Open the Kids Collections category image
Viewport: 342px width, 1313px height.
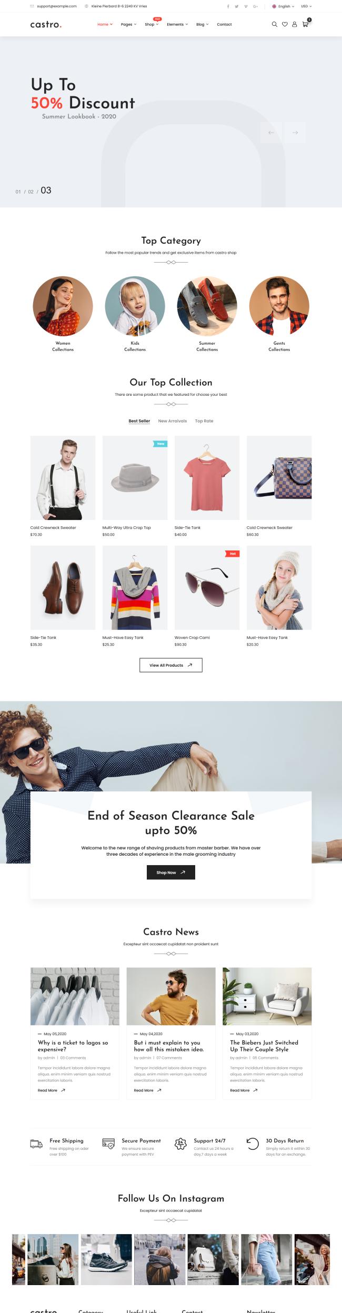pyautogui.click(x=135, y=306)
